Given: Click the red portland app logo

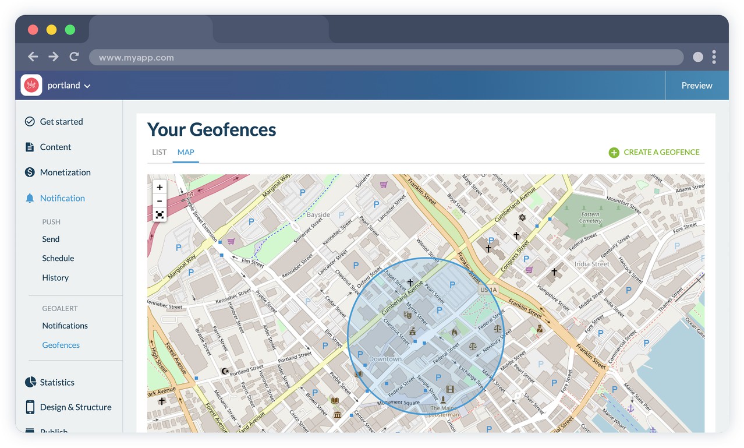Looking at the screenshot, I should [x=31, y=85].
